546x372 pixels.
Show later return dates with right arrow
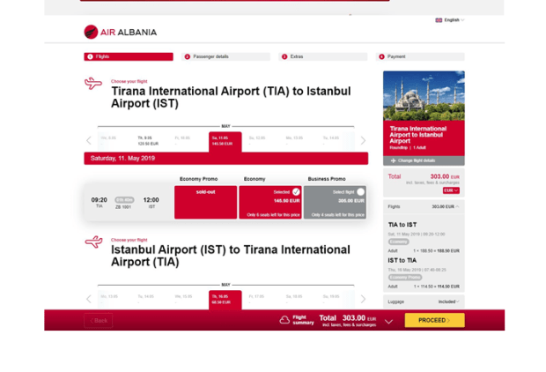363,299
